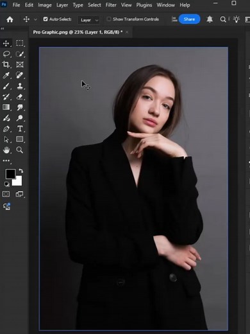Open the generative AI tool icon
The height and width of the screenshot is (334, 250).
click(6, 206)
